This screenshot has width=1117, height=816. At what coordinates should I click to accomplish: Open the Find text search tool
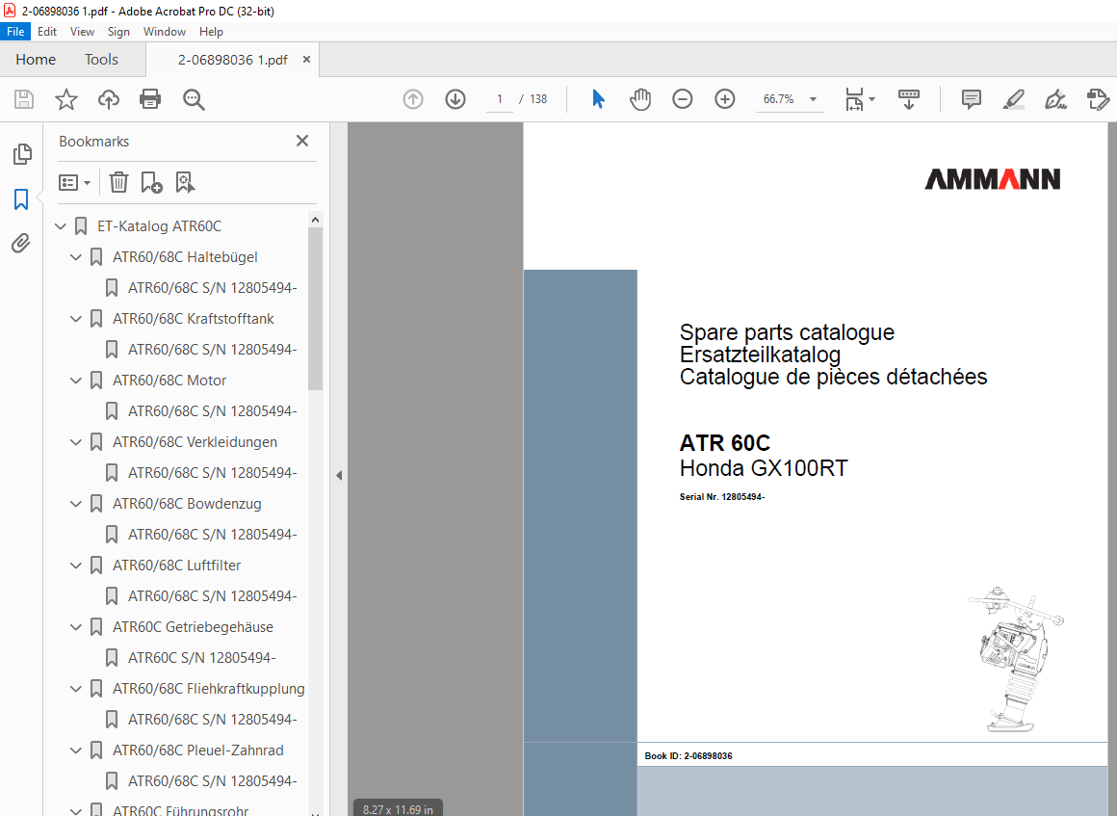(194, 99)
